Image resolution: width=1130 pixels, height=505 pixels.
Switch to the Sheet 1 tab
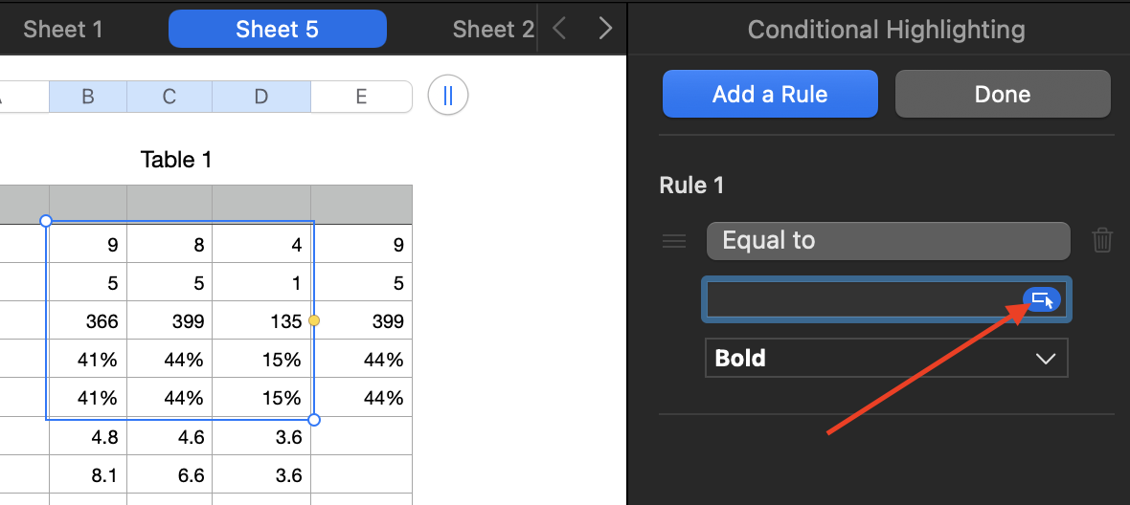[x=63, y=29]
